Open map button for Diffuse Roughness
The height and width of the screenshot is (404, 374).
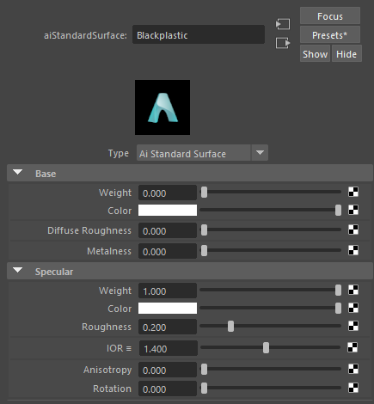coord(353,230)
